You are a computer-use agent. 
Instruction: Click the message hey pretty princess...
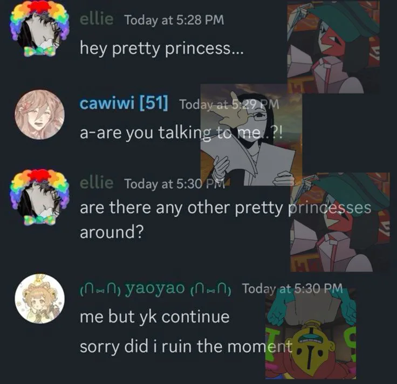[161, 48]
